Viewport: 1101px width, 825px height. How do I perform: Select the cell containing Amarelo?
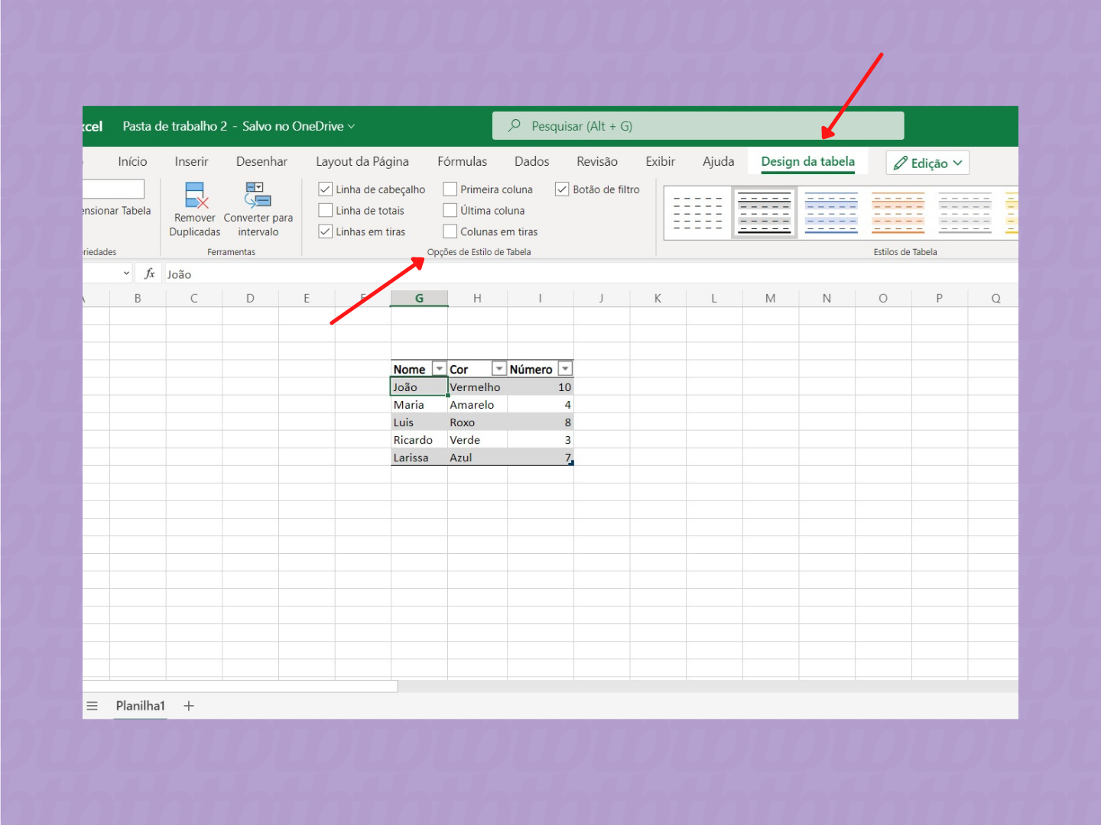(x=477, y=405)
